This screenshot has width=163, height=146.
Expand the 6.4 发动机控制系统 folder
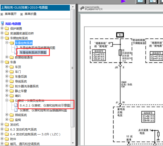[x=2, y=134]
